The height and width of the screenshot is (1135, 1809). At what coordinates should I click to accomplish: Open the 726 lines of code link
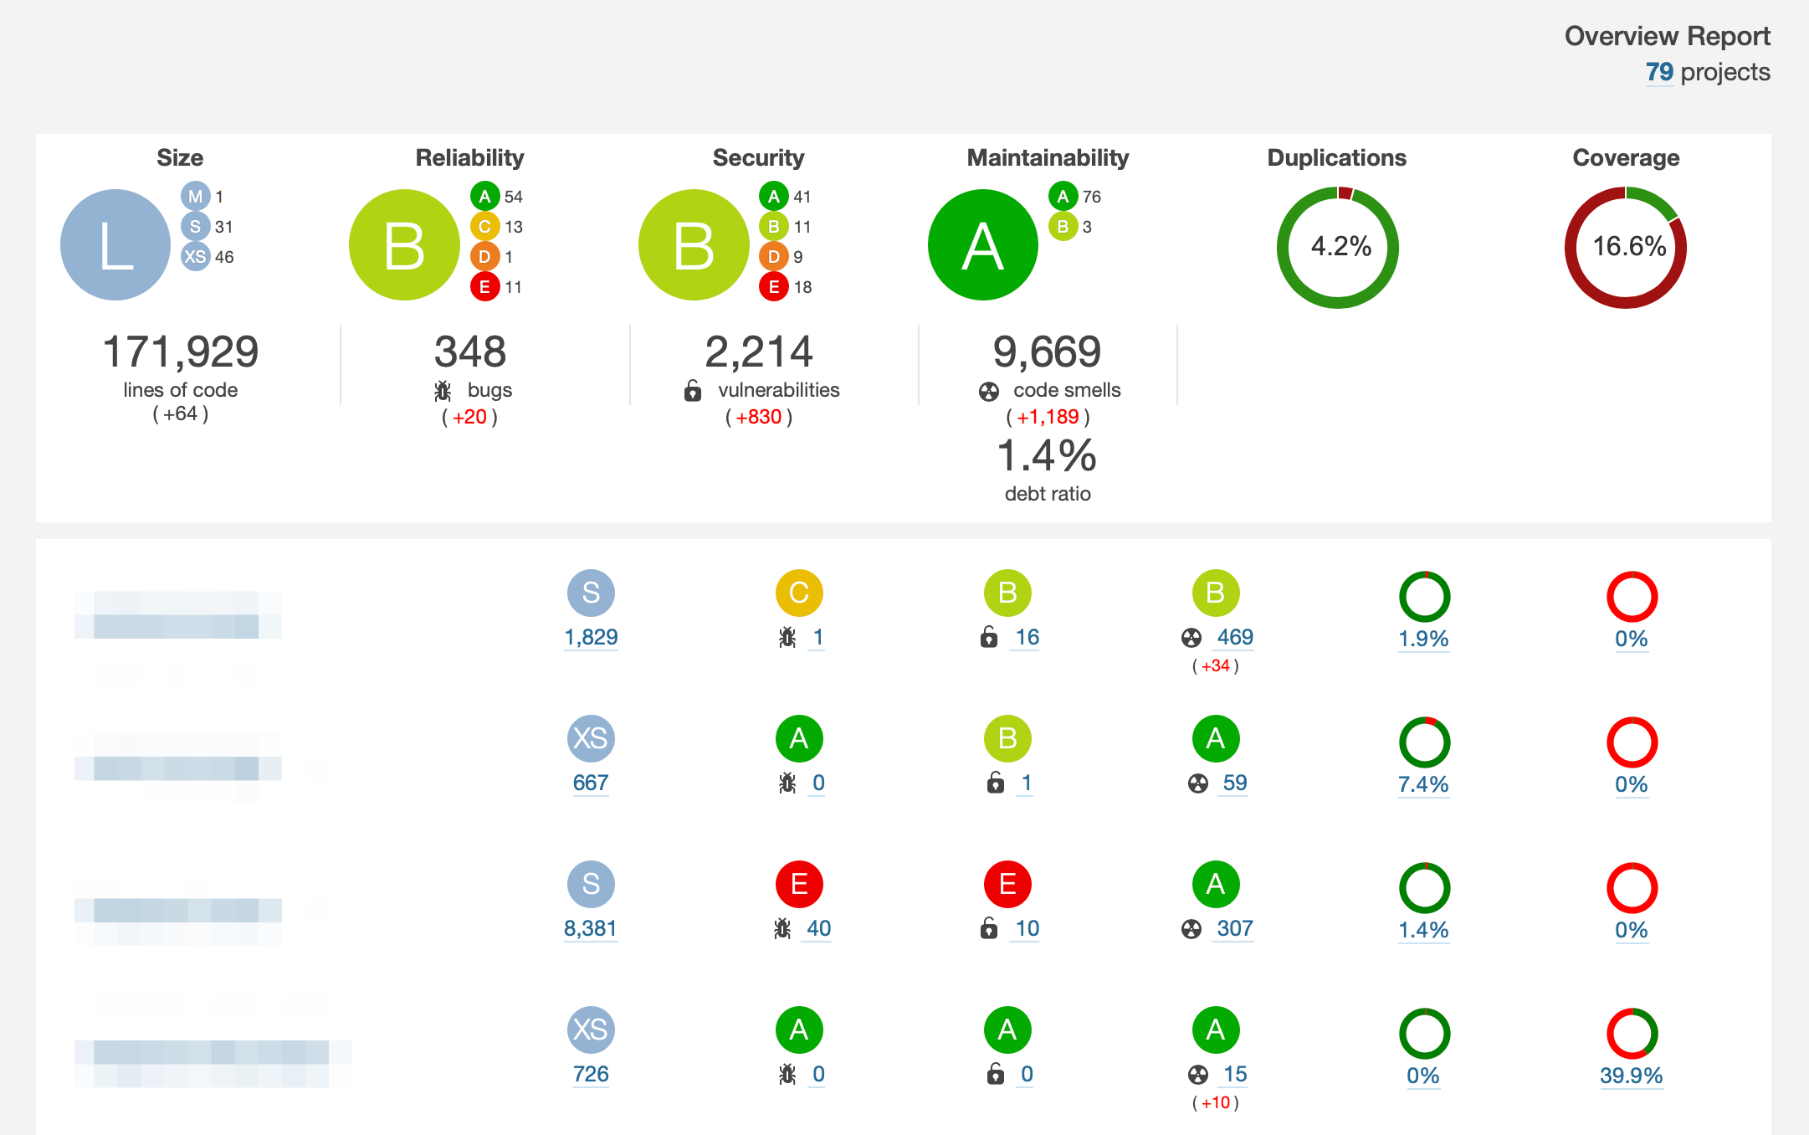(591, 1074)
